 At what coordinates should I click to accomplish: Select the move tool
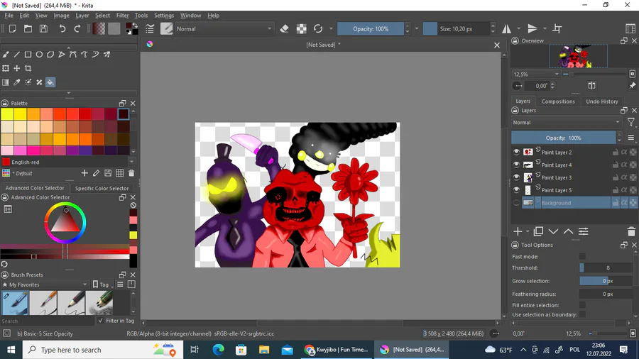click(x=17, y=68)
